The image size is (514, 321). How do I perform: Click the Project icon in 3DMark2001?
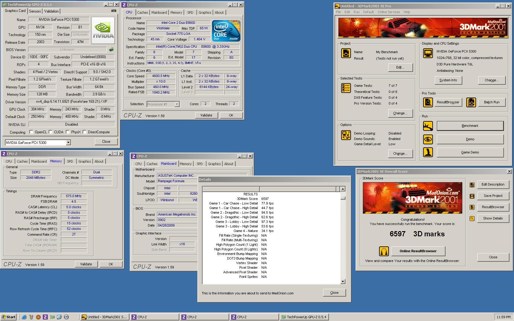pyautogui.click(x=346, y=53)
